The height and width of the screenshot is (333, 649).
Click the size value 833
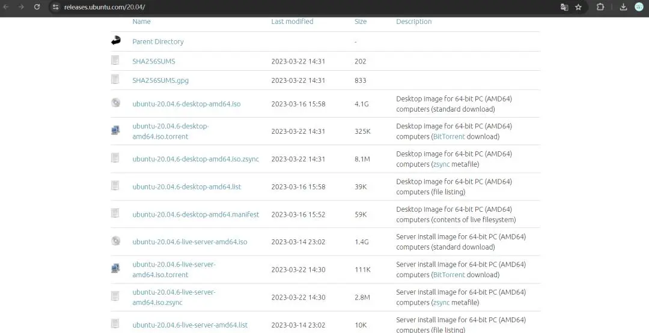[x=361, y=80]
